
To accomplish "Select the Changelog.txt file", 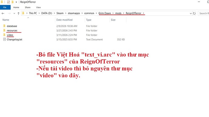I will (x=15, y=40).
